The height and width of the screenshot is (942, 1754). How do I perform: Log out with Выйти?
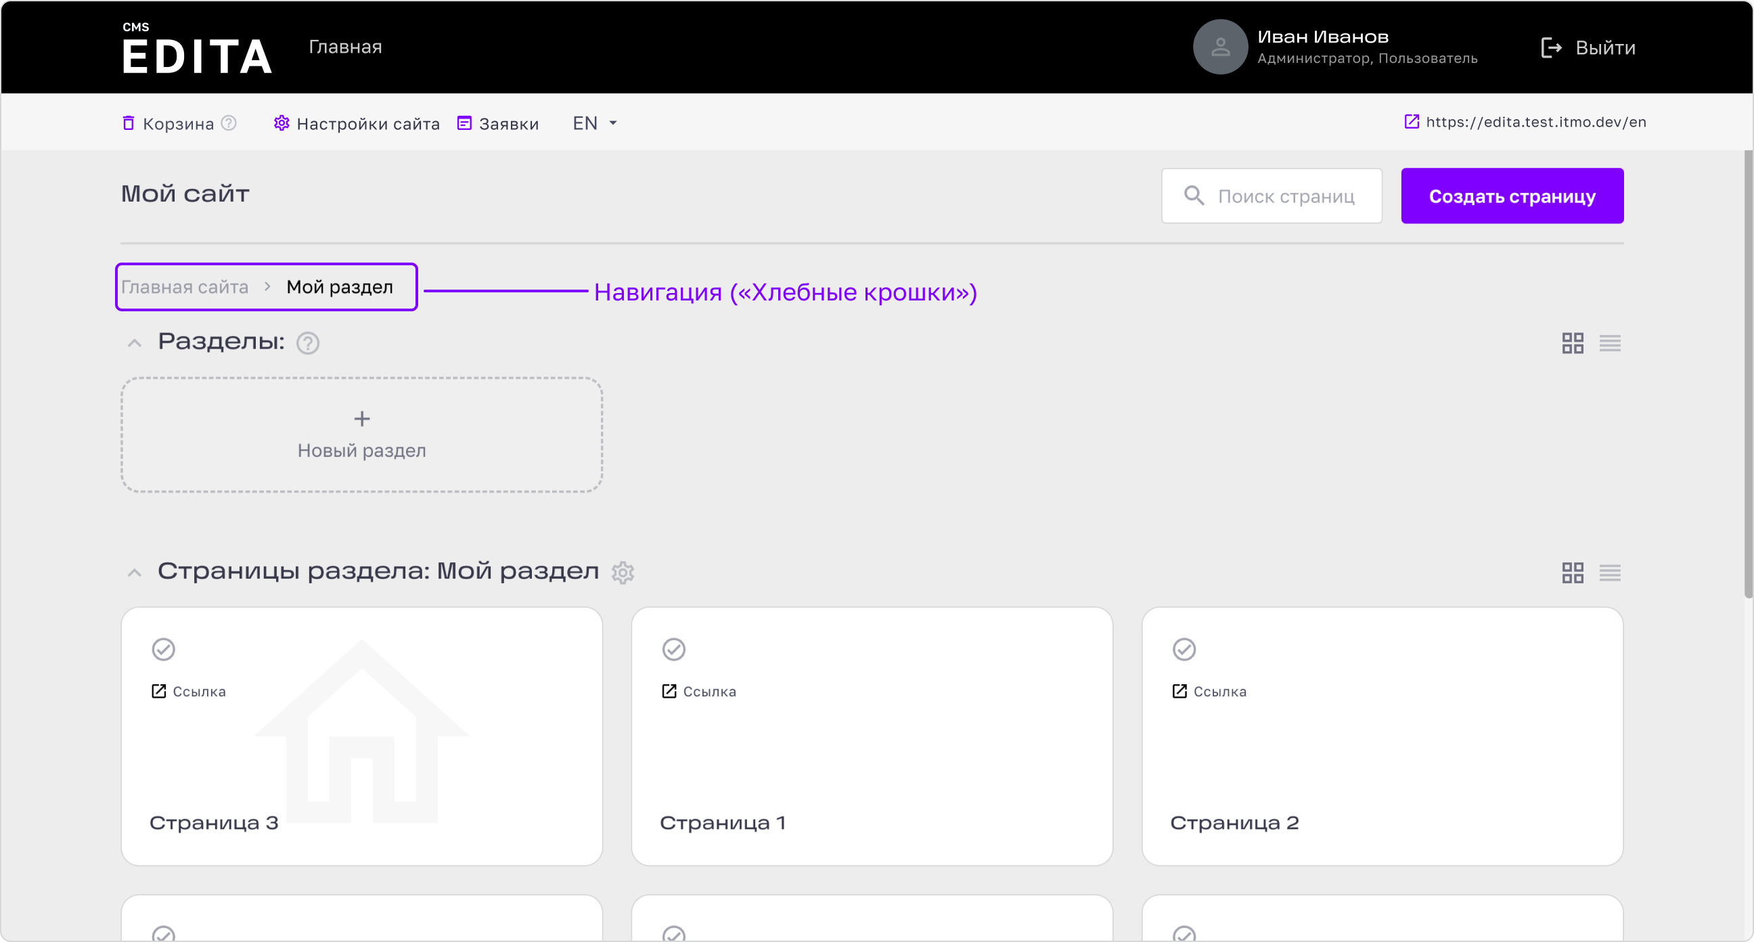tap(1605, 47)
